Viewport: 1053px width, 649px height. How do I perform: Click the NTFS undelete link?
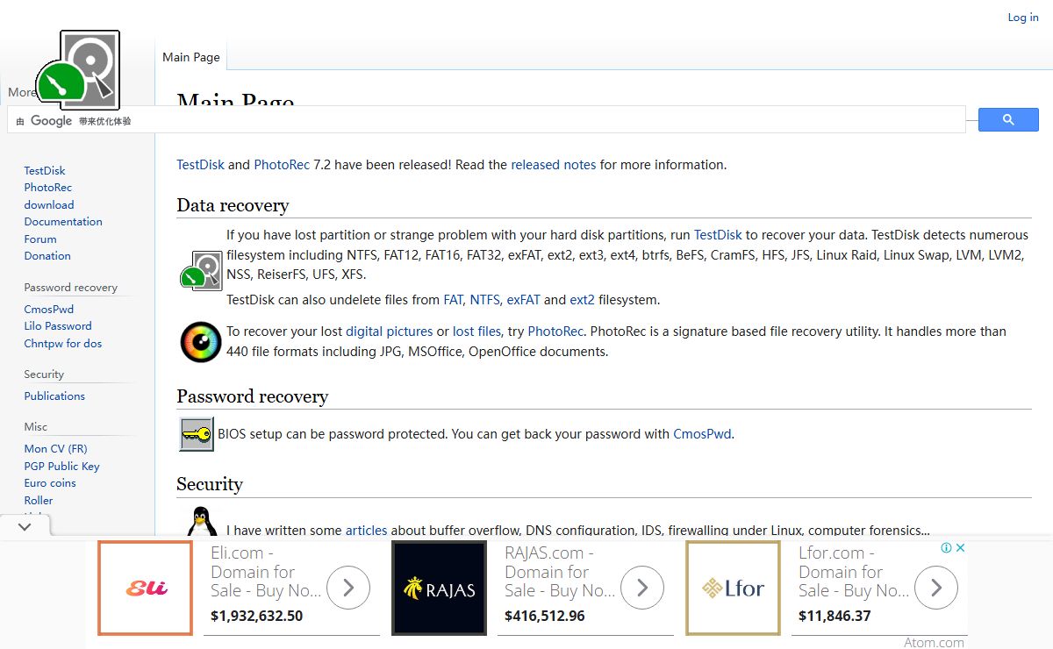pos(484,300)
